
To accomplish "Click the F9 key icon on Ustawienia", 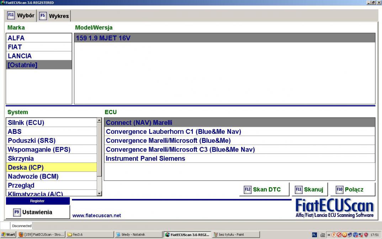I will point(17,212).
